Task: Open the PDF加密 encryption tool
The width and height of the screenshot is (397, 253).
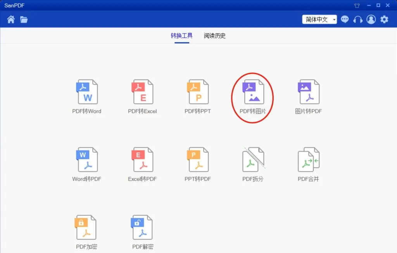Action: (86, 232)
